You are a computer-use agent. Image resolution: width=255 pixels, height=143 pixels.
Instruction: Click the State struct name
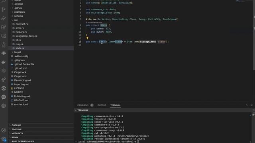104,25
